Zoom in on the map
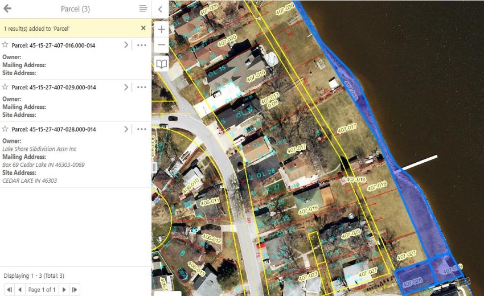The width and height of the screenshot is (484, 296). point(162,29)
